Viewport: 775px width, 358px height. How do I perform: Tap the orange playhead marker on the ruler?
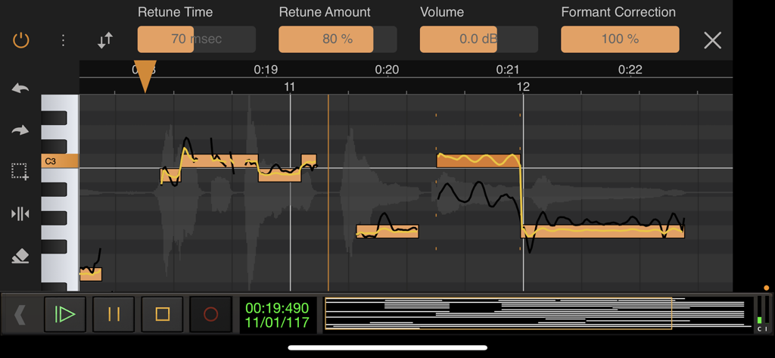coord(145,77)
